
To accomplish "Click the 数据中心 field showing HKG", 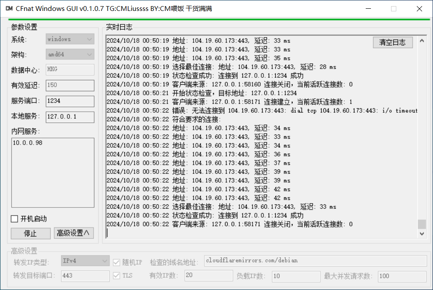I will (x=70, y=69).
